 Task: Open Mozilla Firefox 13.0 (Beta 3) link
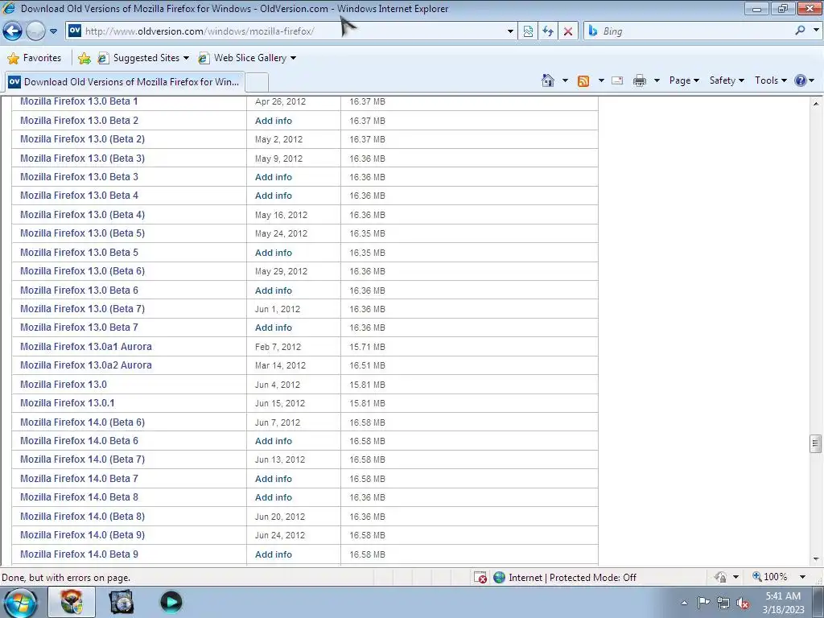83,159
